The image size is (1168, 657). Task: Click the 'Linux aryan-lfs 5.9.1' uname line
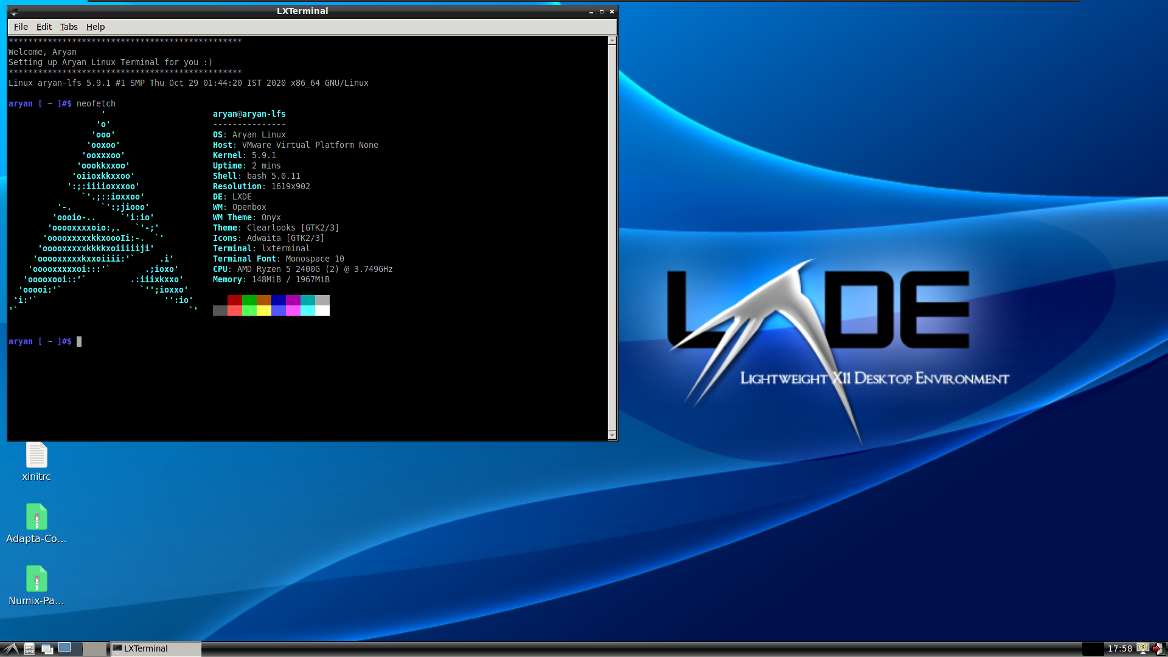[189, 83]
